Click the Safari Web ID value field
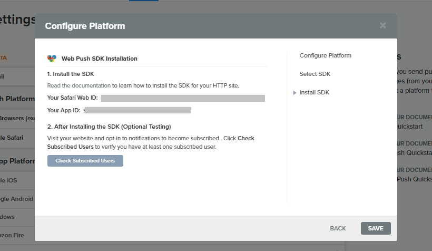This screenshot has height=251, width=432. [183, 98]
